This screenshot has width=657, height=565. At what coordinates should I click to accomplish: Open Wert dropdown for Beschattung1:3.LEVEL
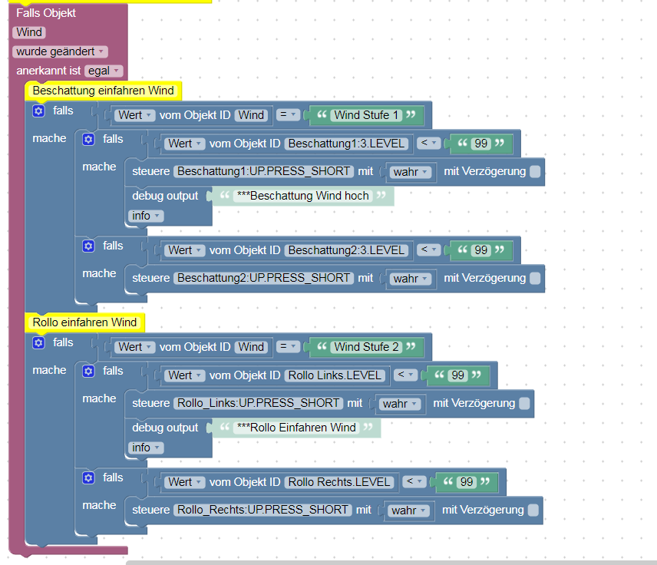pos(185,144)
